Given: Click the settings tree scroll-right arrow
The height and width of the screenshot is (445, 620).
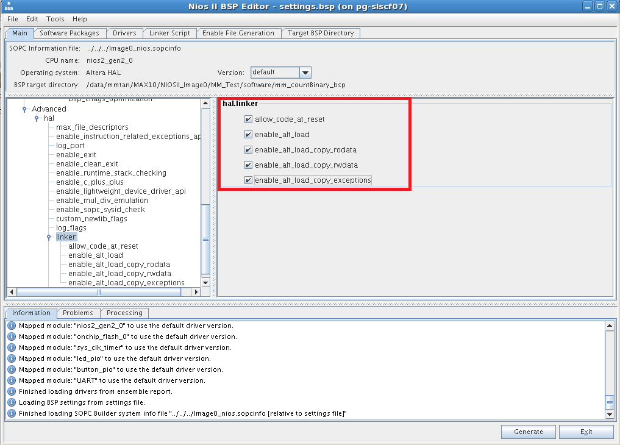Looking at the screenshot, I should (x=196, y=292).
